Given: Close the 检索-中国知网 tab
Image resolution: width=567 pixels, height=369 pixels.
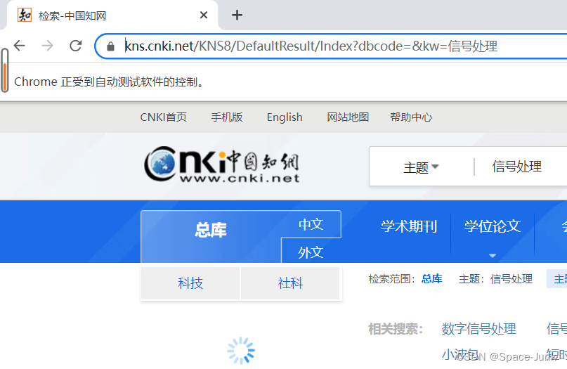Looking at the screenshot, I should click(x=204, y=15).
